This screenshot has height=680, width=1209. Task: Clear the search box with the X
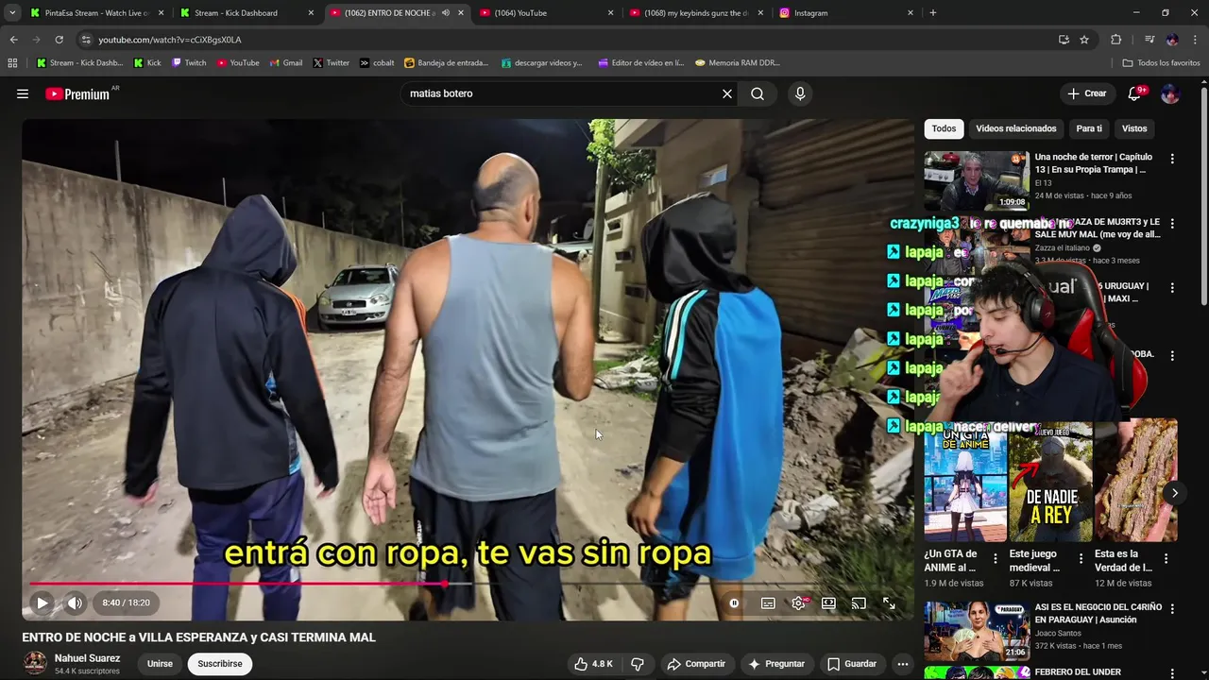(727, 93)
